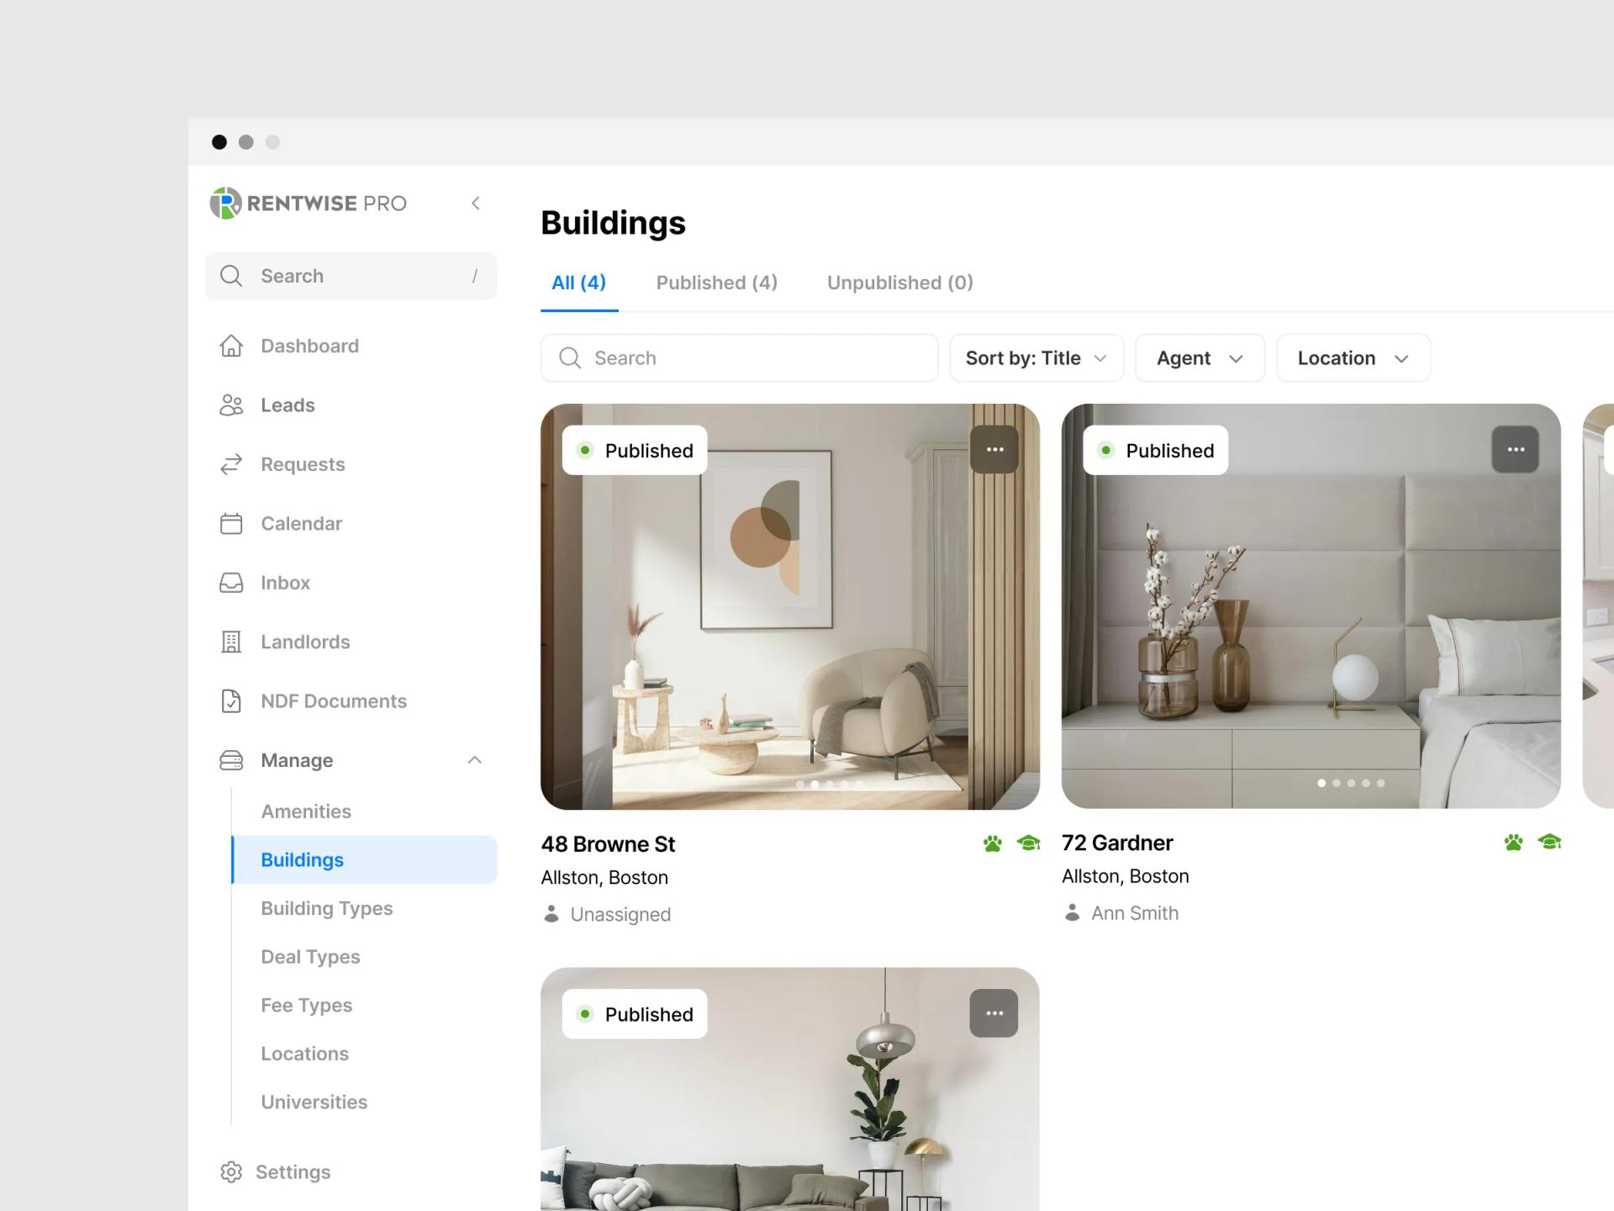Click the Leads people icon

coord(231,405)
